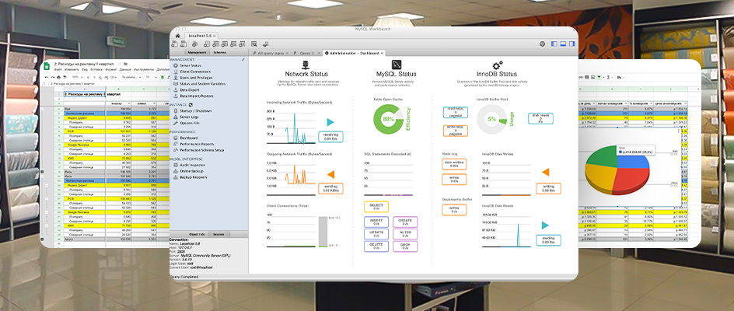Click the filter icon in right Sheets toolbar

[x=599, y=77]
